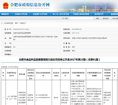Open the 市直部门公开目录 menu
This screenshot has height=105, width=118.
[40, 14]
